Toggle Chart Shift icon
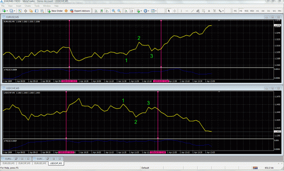Image resolution: width=284 pixels, height=171 pixels. pyautogui.click(x=132, y=11)
